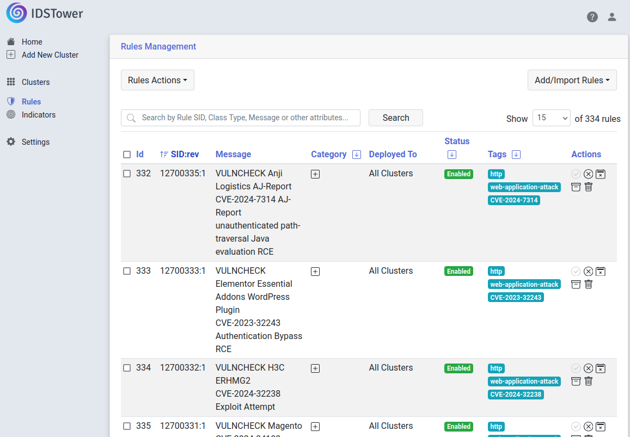
Task: Expand the category plus for rule 333
Action: (315, 272)
